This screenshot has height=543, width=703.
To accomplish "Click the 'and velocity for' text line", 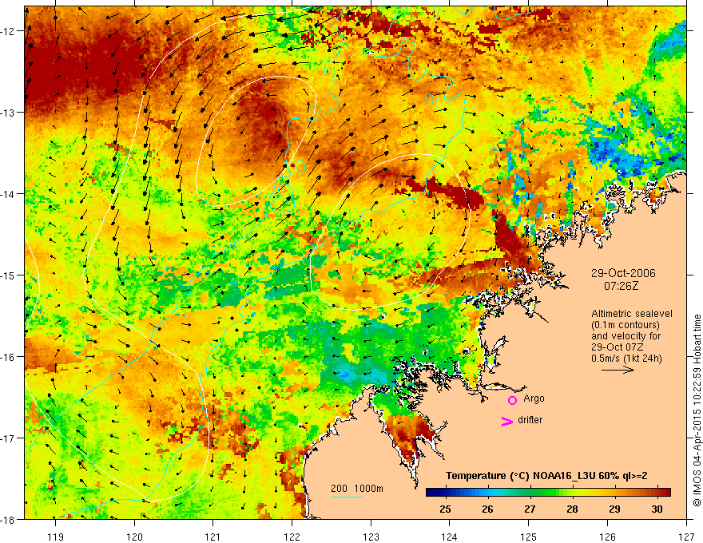I will 626,336.
